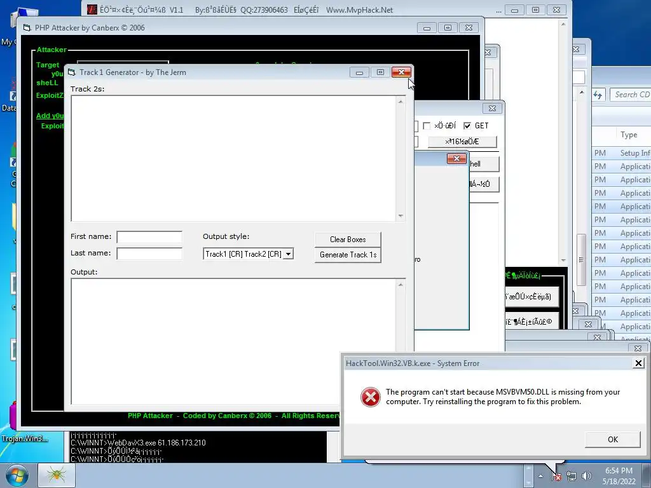Viewport: 651px width, 488px height.
Task: Click the Type column header in Explorer
Action: (x=629, y=135)
